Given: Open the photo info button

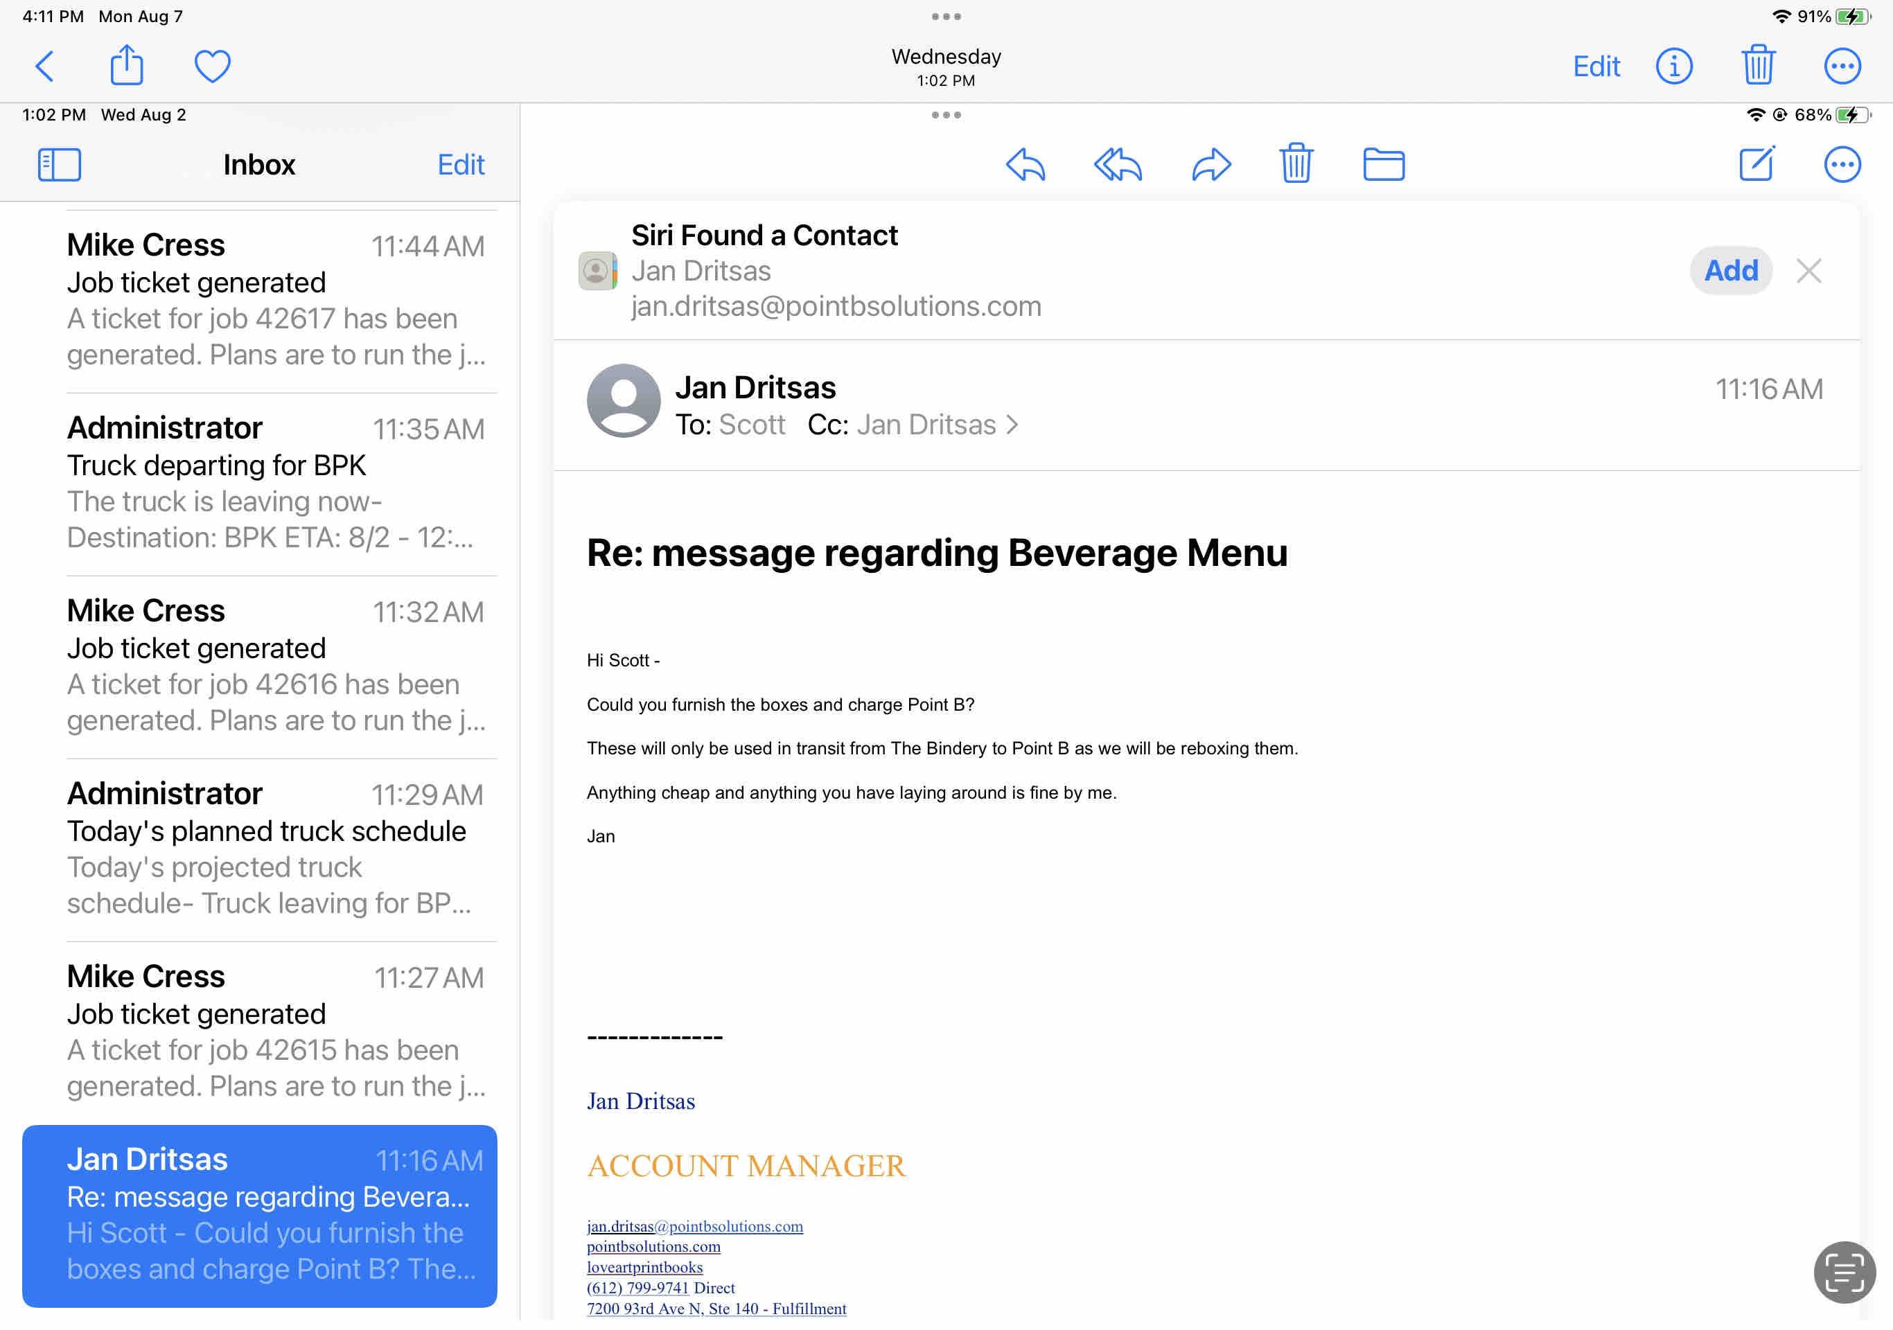Looking at the screenshot, I should [x=1673, y=66].
